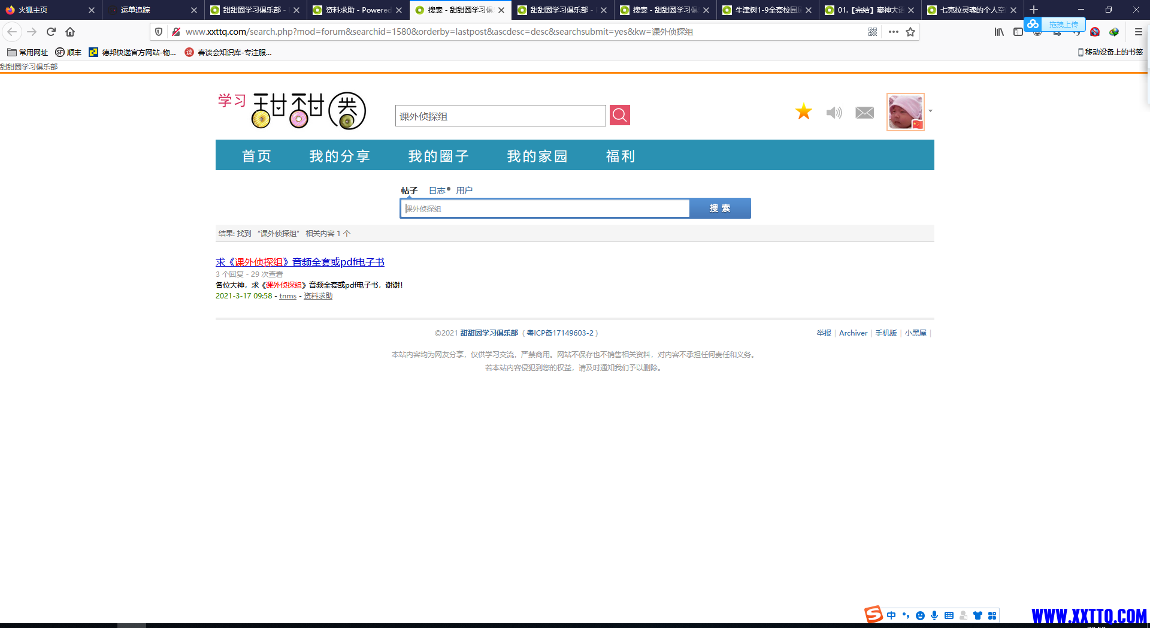Open the browser home page
Image resolution: width=1150 pixels, height=628 pixels.
click(x=70, y=32)
